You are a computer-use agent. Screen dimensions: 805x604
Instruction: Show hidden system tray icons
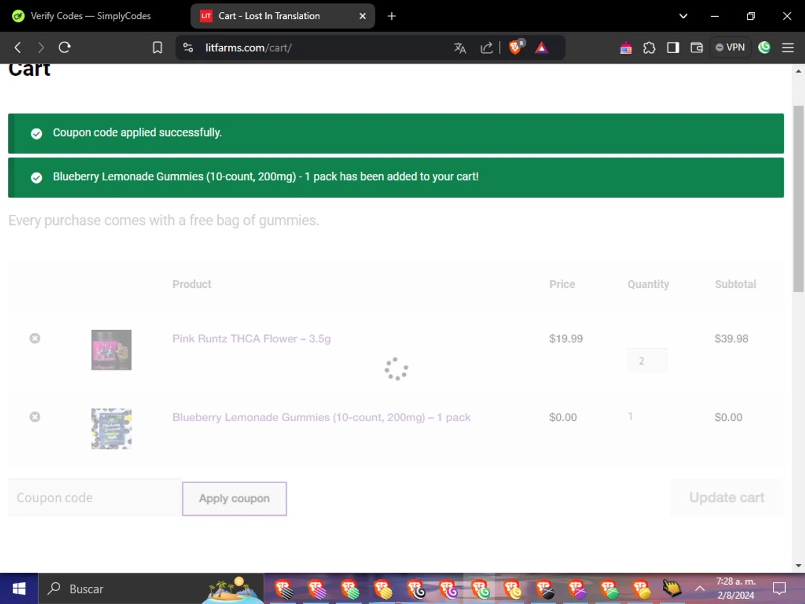[700, 589]
